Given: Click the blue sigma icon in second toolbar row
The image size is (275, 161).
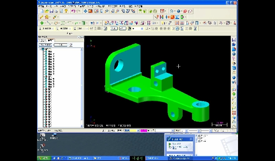Looking at the screenshot, I should click(x=177, y=17).
